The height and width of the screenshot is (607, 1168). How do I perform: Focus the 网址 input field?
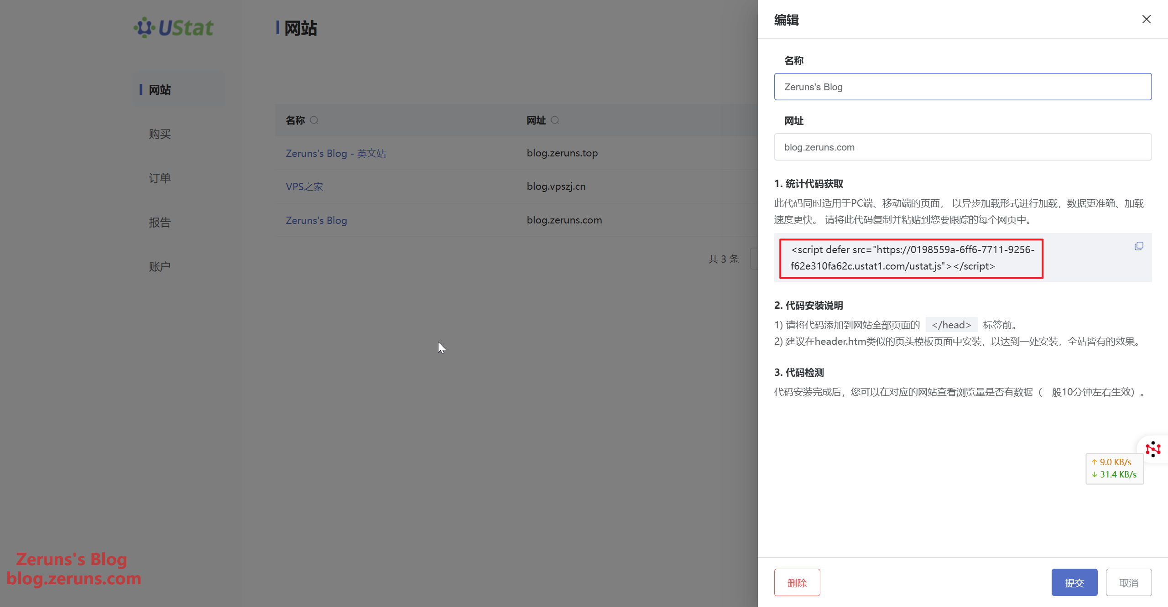(963, 147)
